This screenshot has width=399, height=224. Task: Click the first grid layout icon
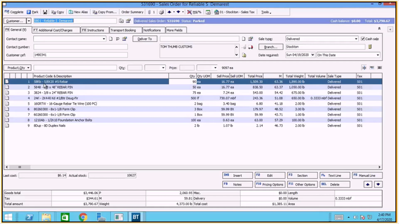pyautogui.click(x=364, y=67)
